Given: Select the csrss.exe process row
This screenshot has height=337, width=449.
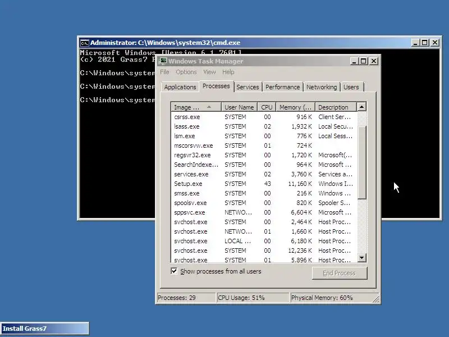Looking at the screenshot, I should (264, 117).
